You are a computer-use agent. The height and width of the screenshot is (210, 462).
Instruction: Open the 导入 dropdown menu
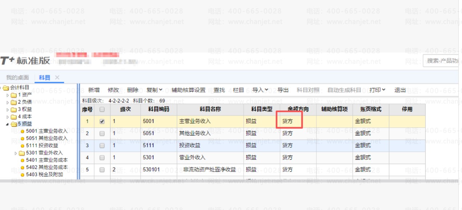pyautogui.click(x=260, y=90)
